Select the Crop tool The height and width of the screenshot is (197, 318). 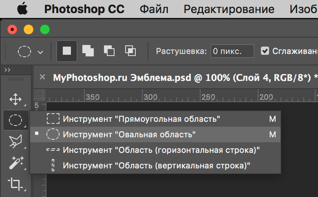[x=15, y=184]
